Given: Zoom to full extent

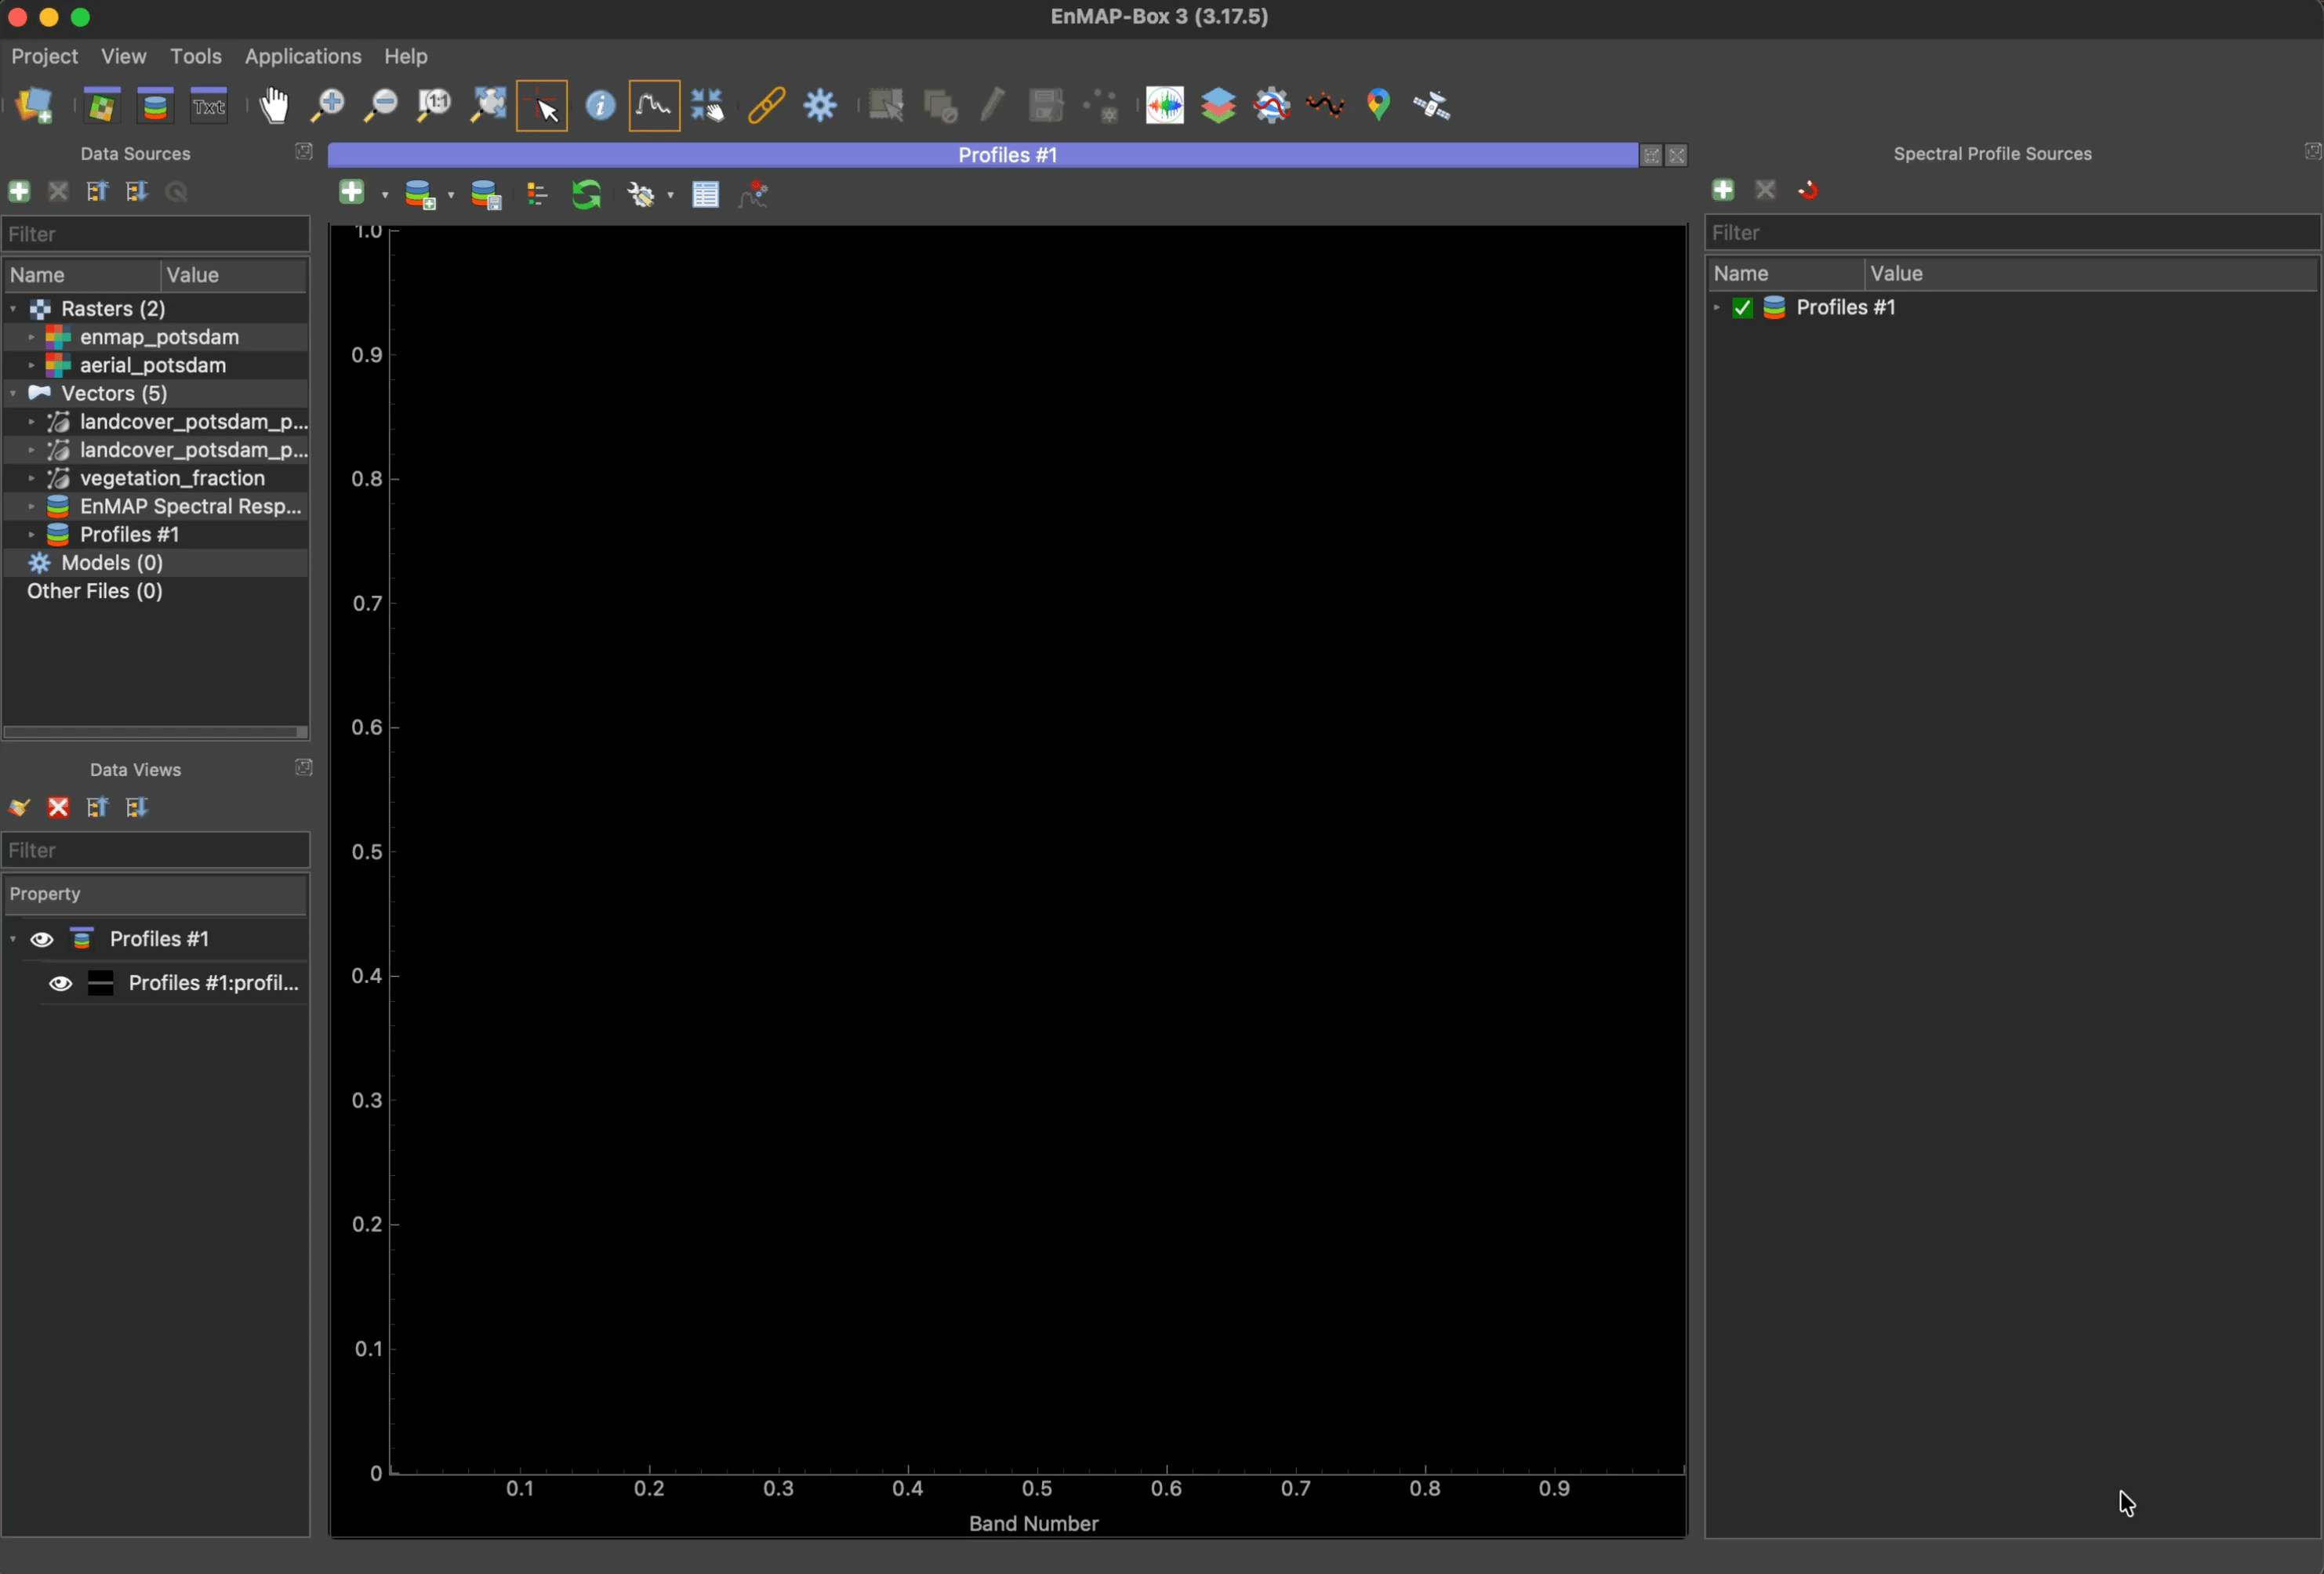Looking at the screenshot, I should (488, 105).
